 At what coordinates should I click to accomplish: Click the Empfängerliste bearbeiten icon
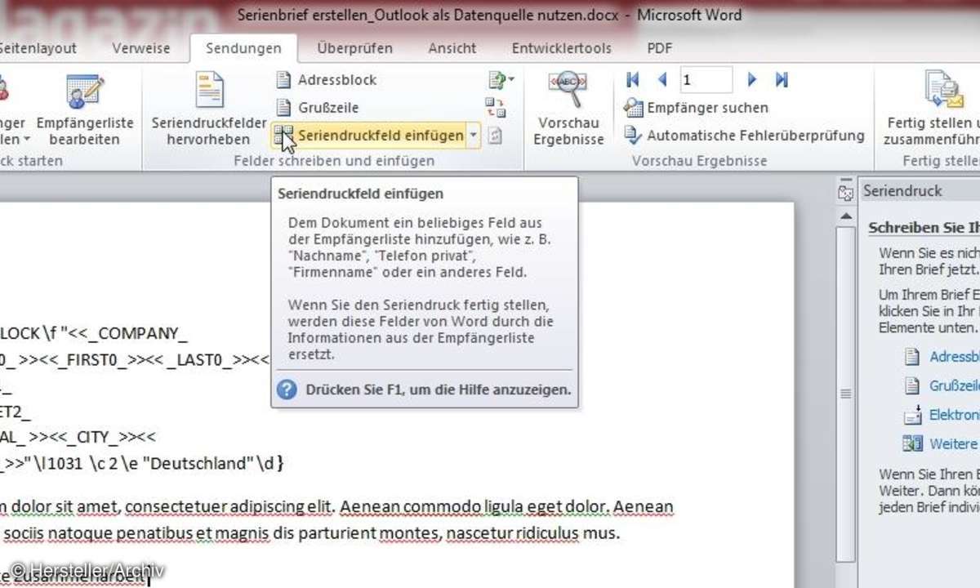click(x=84, y=92)
